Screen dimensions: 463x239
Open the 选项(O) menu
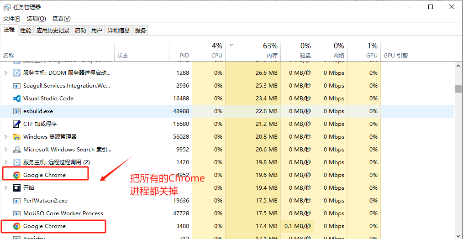[37, 19]
